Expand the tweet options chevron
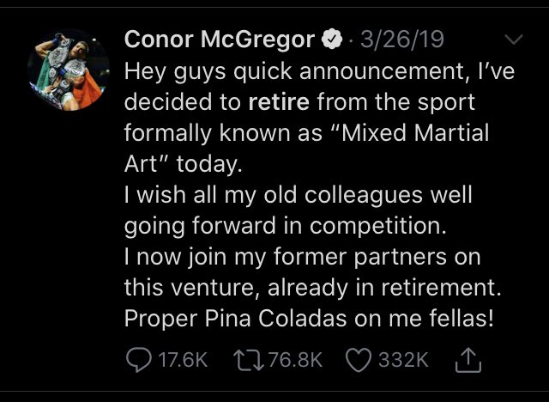 [x=514, y=40]
